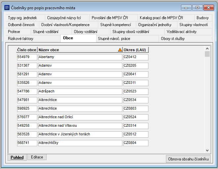Minimize the Číselníky window

(x=186, y=8)
